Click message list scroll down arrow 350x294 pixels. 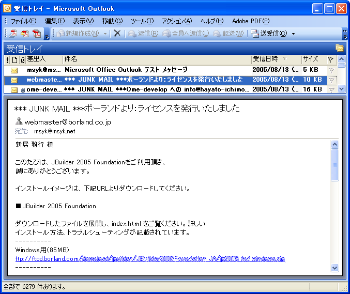point(341,89)
